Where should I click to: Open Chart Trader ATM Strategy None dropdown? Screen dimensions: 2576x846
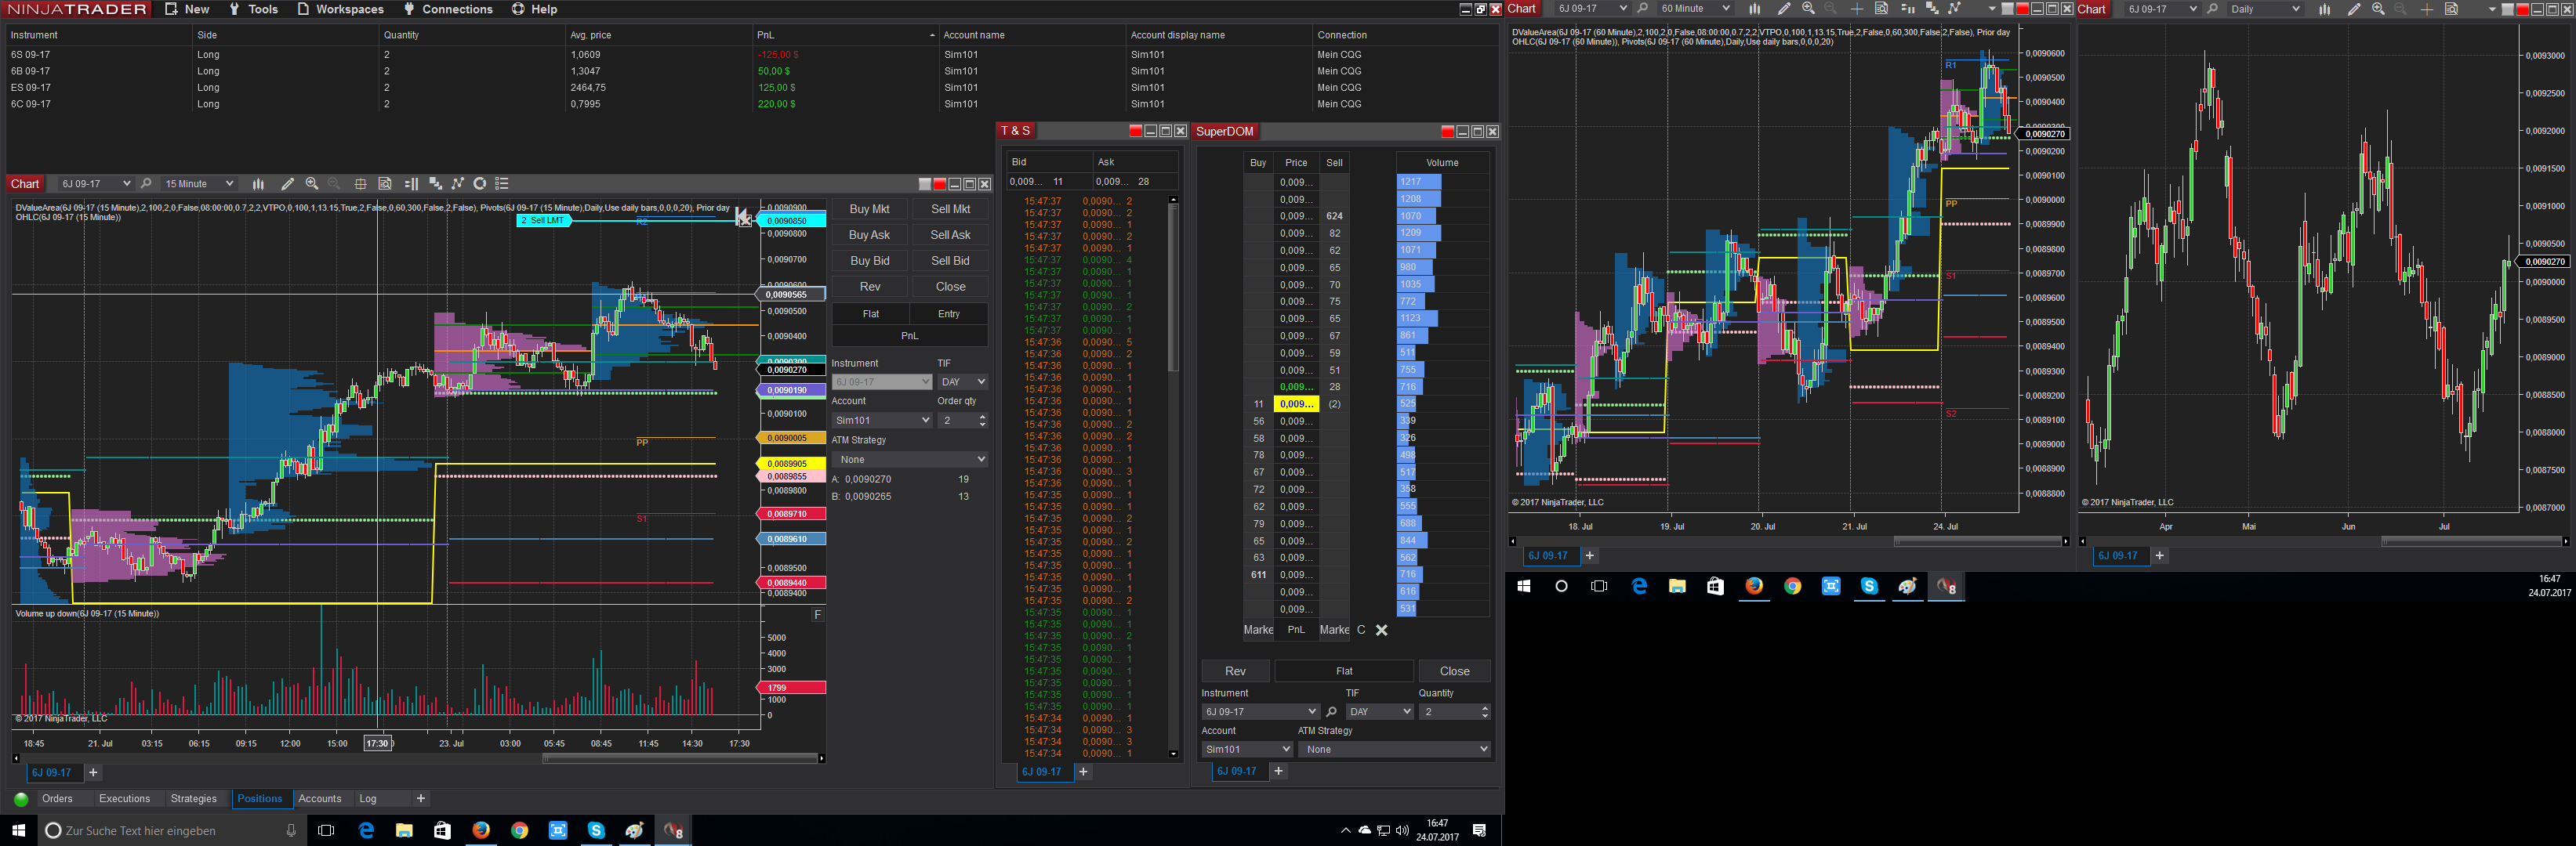point(910,460)
